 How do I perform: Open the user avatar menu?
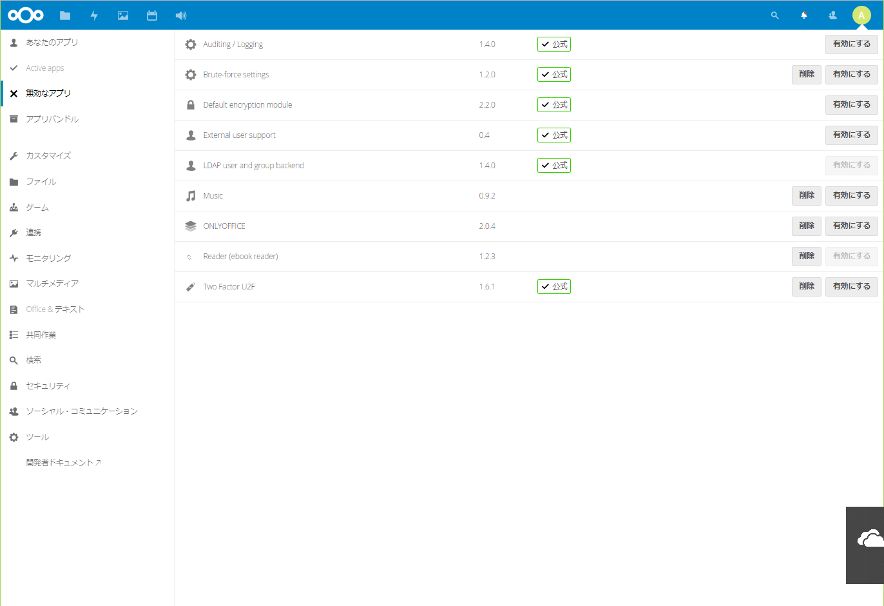(861, 15)
